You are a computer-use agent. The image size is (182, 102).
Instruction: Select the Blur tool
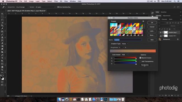click(x=2, y=49)
